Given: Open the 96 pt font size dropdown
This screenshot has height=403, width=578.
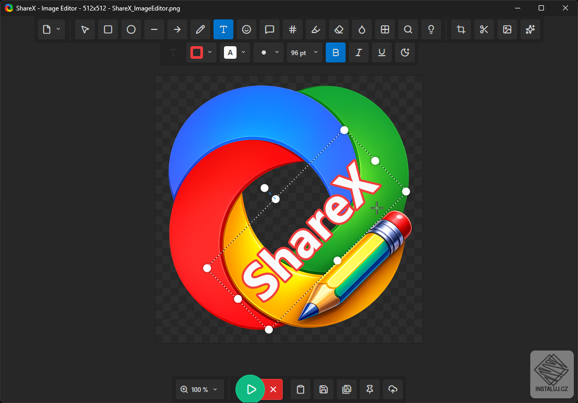Looking at the screenshot, I should click(x=305, y=52).
